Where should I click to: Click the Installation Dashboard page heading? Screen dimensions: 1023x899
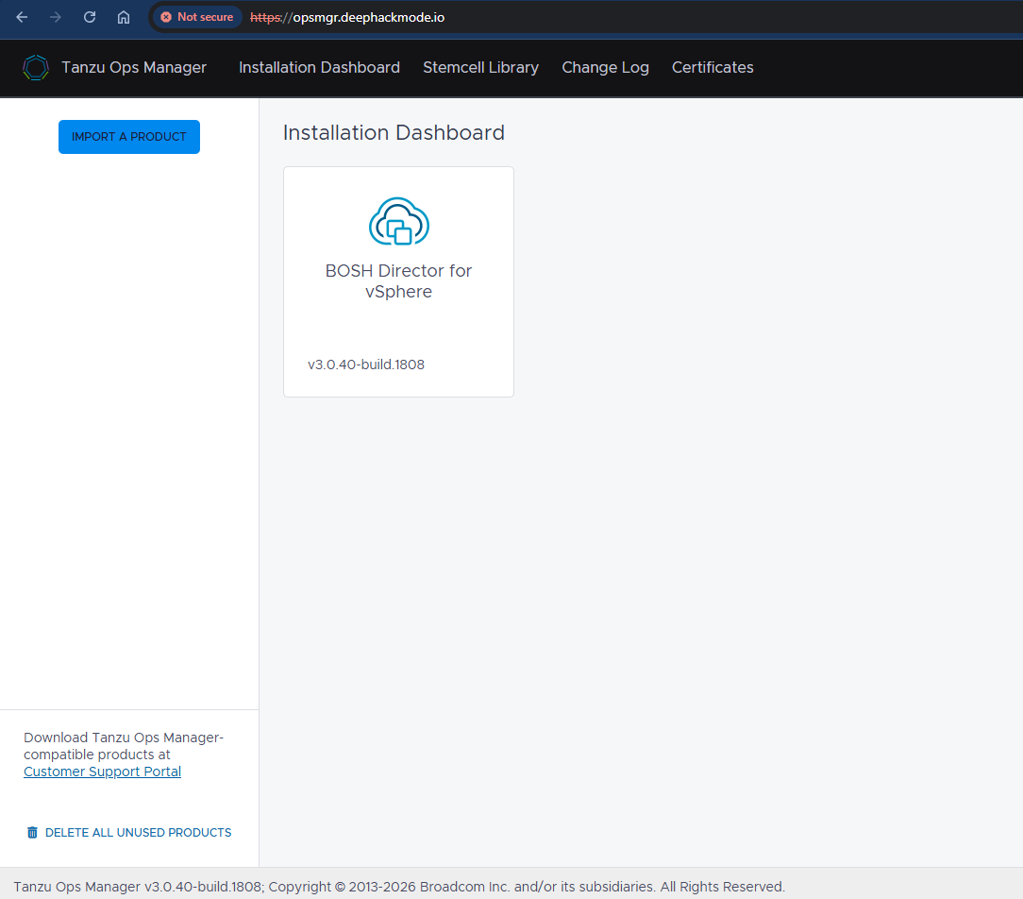[x=394, y=132]
